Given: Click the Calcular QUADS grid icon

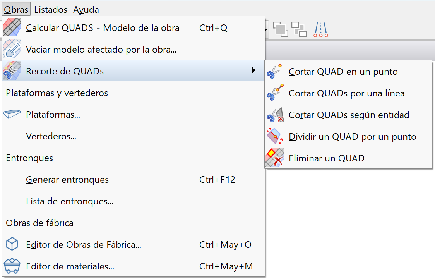Looking at the screenshot, I should tap(12, 28).
